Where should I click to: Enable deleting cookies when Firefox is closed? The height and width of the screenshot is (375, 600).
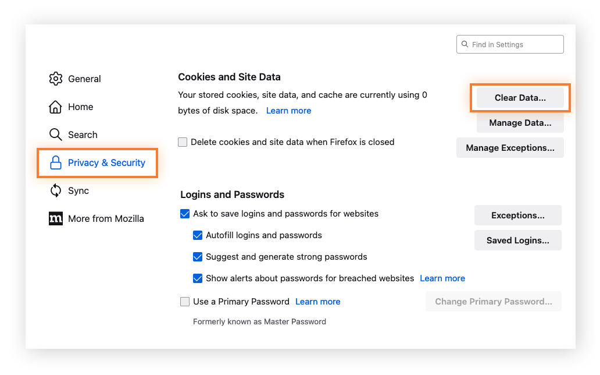click(183, 141)
